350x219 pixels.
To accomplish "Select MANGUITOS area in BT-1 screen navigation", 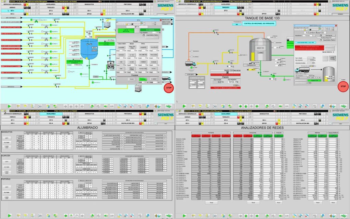I will coord(89,4).
